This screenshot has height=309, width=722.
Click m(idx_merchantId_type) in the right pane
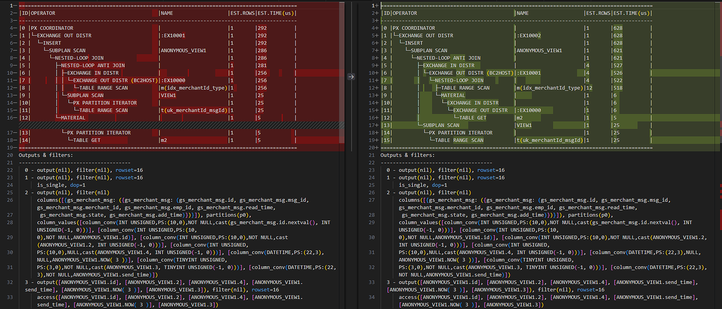[549, 88]
